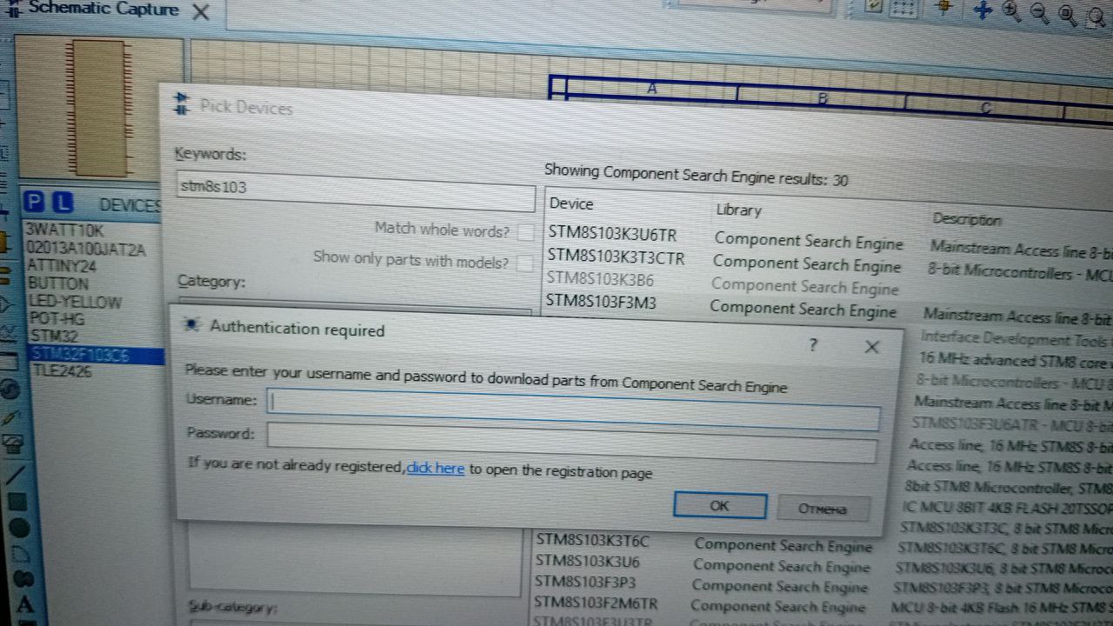1113x626 pixels.
Task: Select STM8S103F3M3 search result
Action: pyautogui.click(x=601, y=302)
